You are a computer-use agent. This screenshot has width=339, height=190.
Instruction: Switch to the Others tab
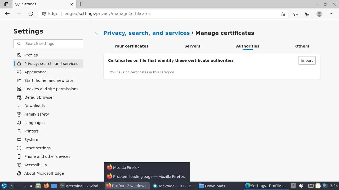coord(302,46)
